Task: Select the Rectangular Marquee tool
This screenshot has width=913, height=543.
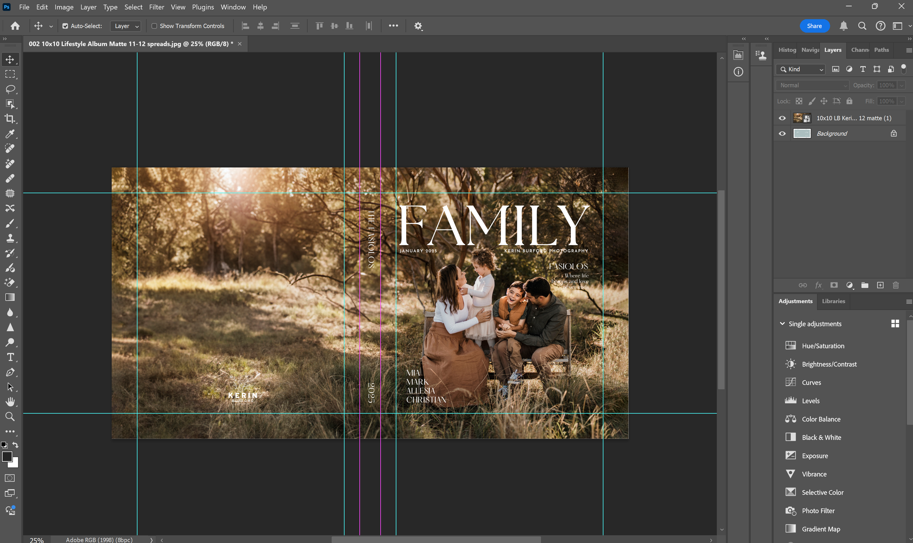Action: pos(10,74)
